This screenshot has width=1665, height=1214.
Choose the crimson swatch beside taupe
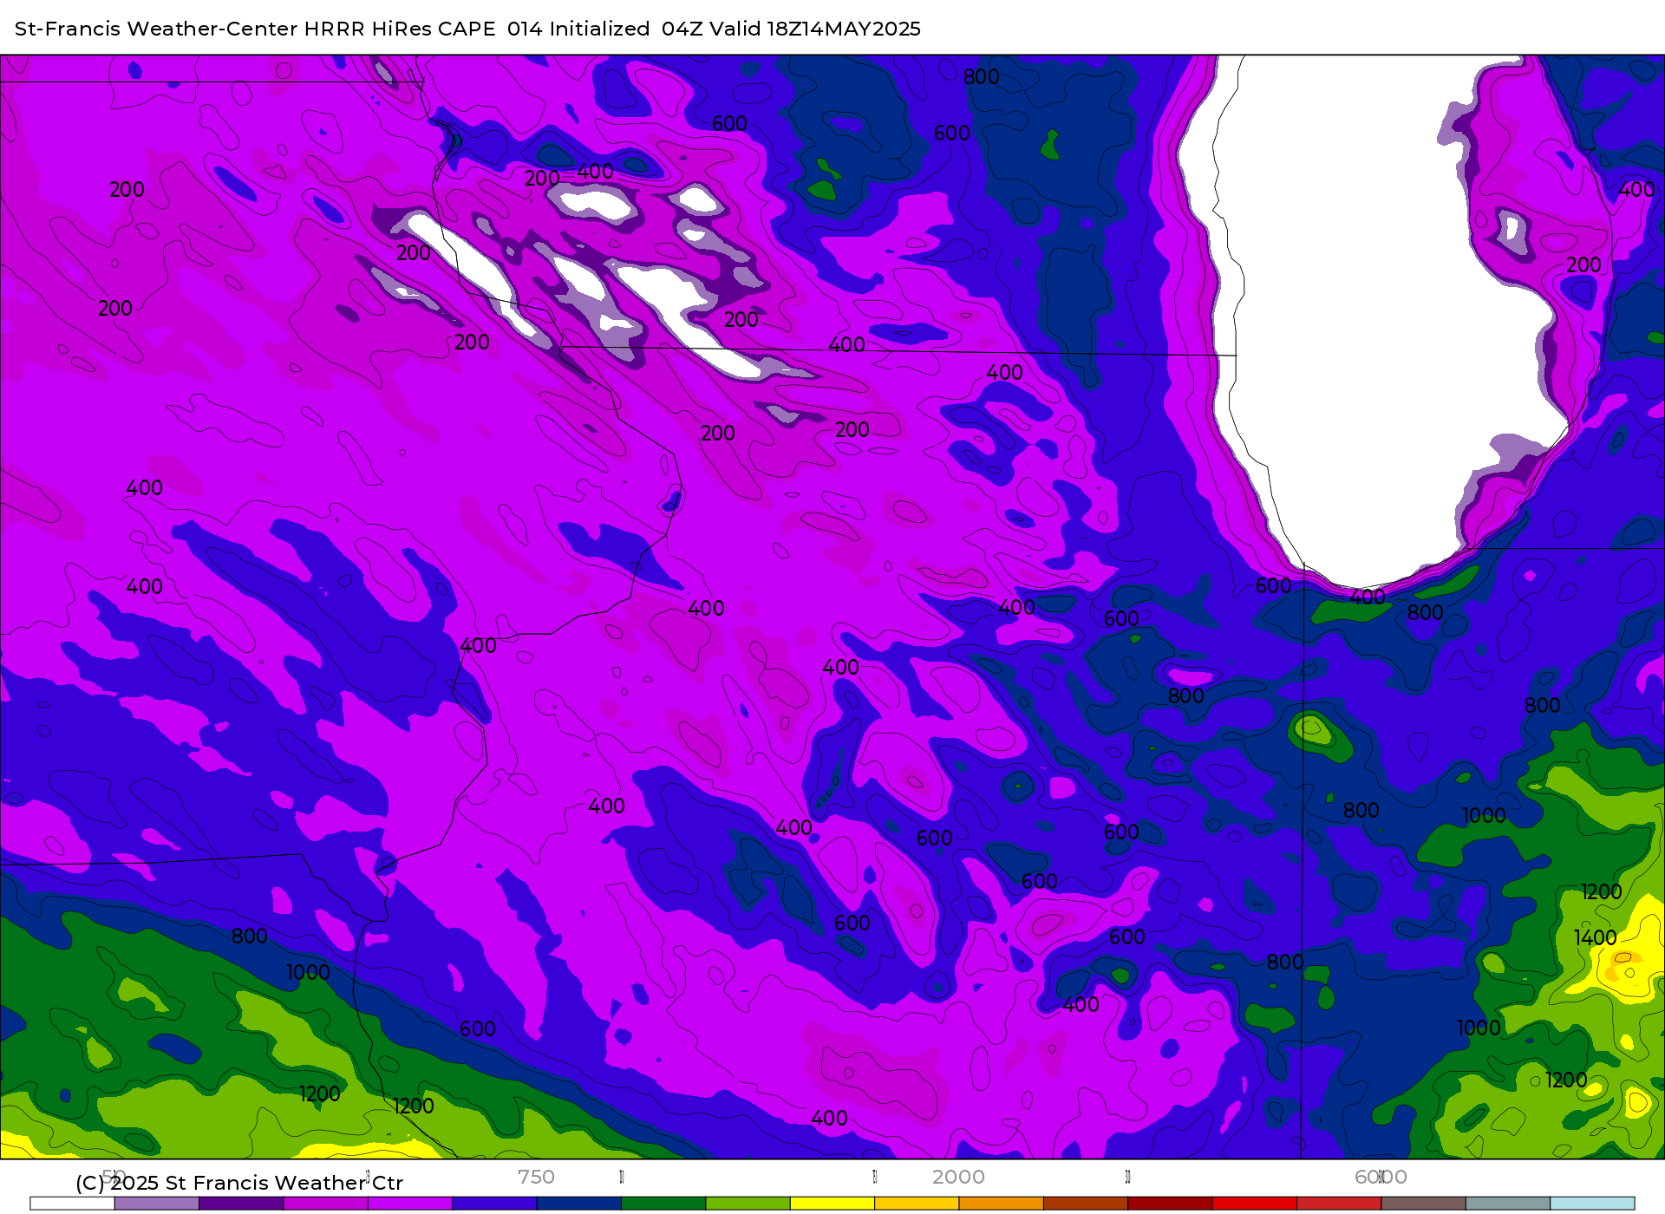click(1339, 1204)
